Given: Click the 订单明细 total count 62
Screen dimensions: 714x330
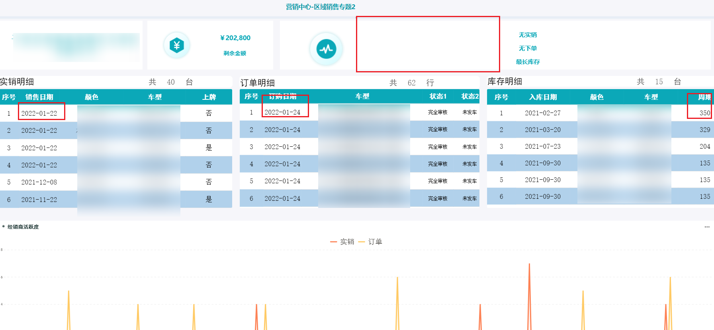Looking at the screenshot, I should 412,83.
